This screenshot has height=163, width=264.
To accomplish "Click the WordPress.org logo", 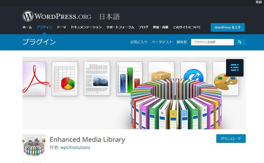I will [x=57, y=16].
